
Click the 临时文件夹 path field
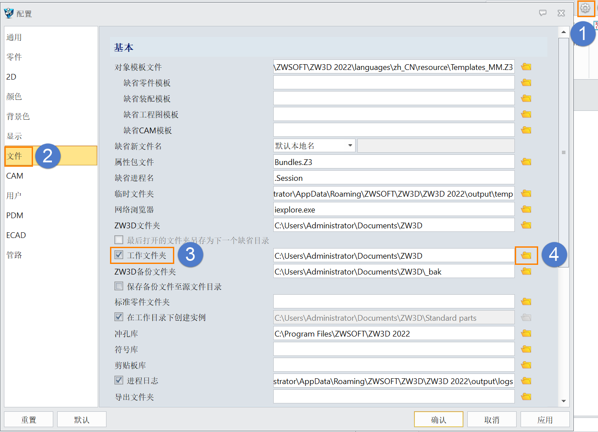(394, 194)
